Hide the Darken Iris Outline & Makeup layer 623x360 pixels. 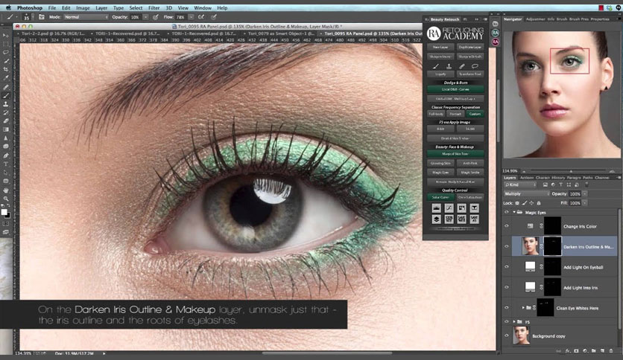point(507,246)
